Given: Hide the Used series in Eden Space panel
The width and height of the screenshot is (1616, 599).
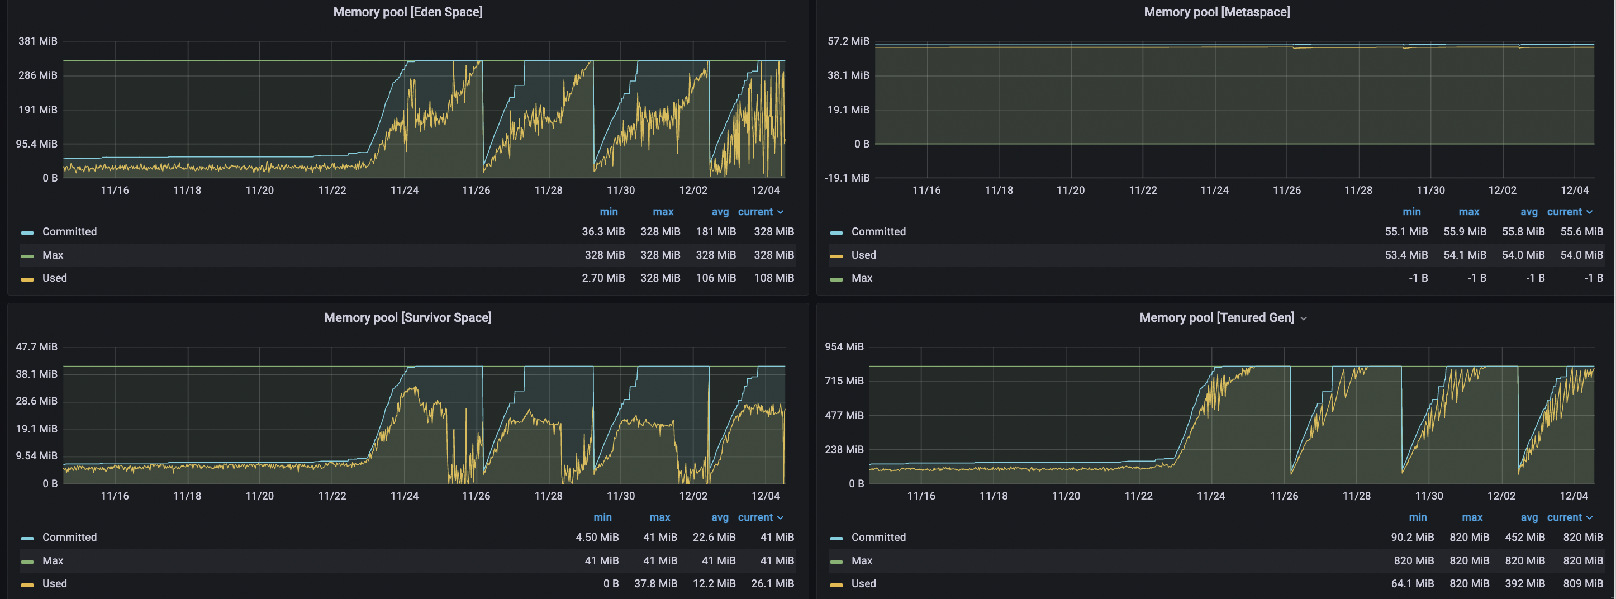Looking at the screenshot, I should tap(55, 278).
